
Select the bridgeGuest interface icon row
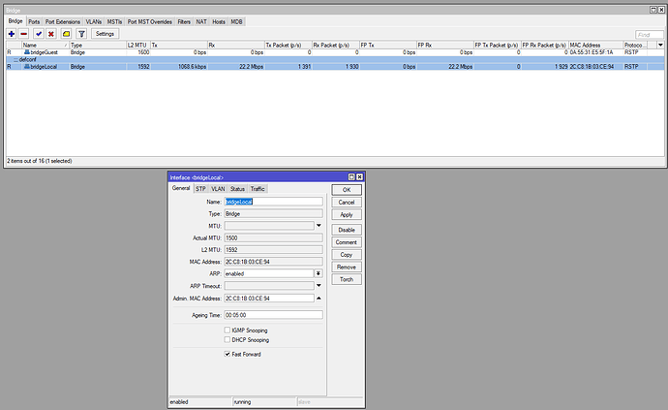tap(27, 51)
